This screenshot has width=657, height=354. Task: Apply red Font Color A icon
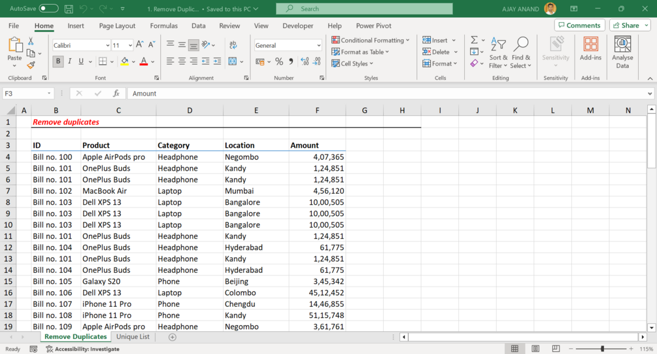144,62
